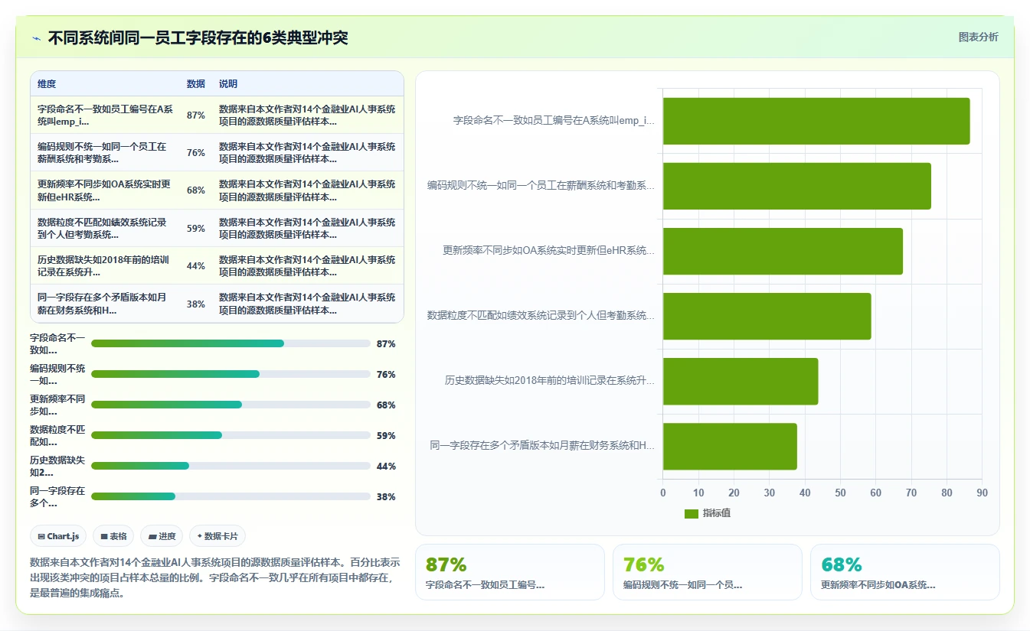Click the 44% cell in the table
Screen dimensions: 1030x631
click(x=195, y=266)
